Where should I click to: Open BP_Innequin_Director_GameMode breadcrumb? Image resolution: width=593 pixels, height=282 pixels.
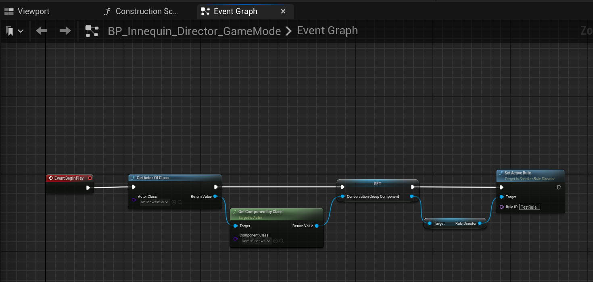pos(194,31)
